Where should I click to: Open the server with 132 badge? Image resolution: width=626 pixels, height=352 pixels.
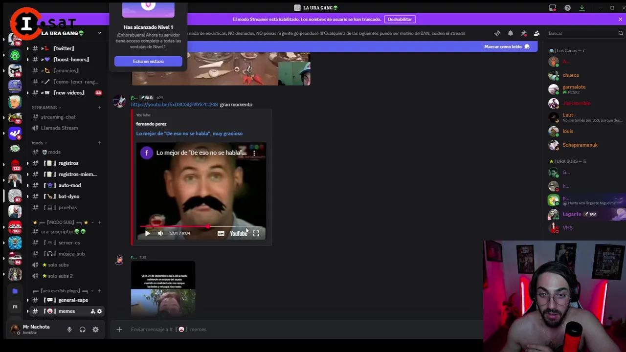coord(15,165)
